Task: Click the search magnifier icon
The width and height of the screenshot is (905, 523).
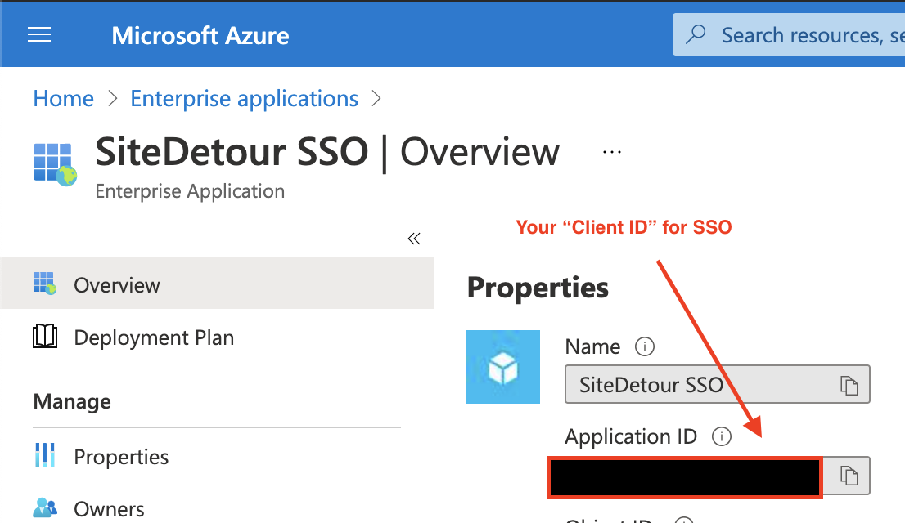Action: point(696,34)
